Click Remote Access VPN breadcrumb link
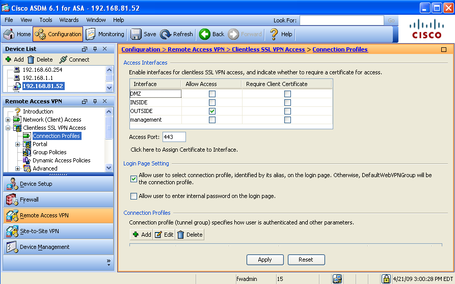The image size is (455, 284). 196,49
